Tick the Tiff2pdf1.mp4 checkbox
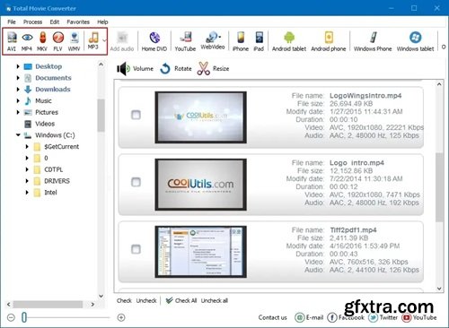Image resolution: width=449 pixels, height=328 pixels. click(x=136, y=249)
